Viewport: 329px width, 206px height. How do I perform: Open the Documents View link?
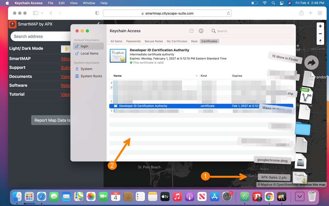click(66, 76)
